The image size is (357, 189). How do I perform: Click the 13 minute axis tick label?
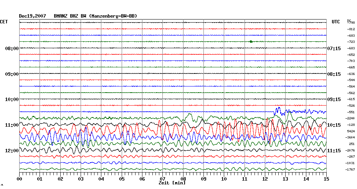coord(285,179)
